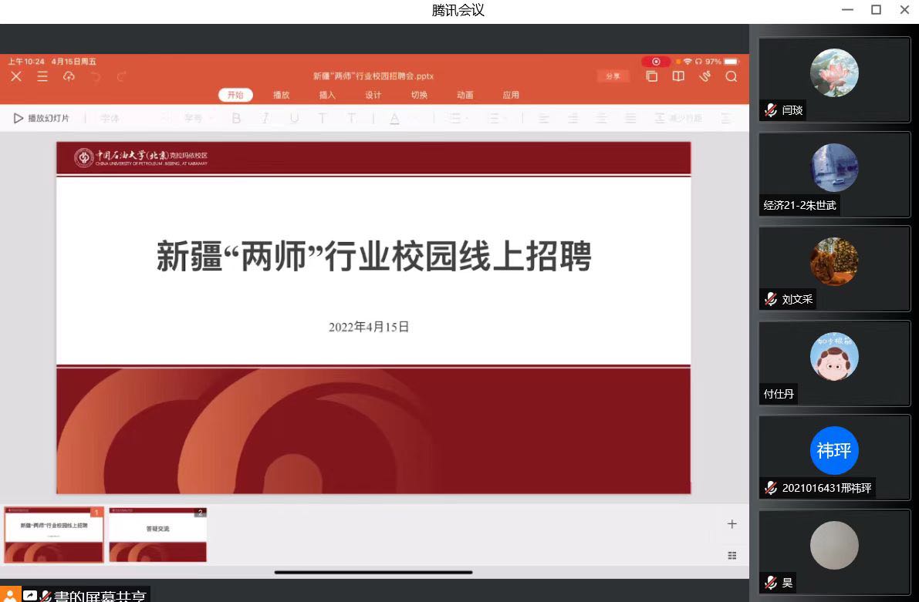The height and width of the screenshot is (602, 919).
Task: Close the presentation with the X icon
Action: point(16,76)
